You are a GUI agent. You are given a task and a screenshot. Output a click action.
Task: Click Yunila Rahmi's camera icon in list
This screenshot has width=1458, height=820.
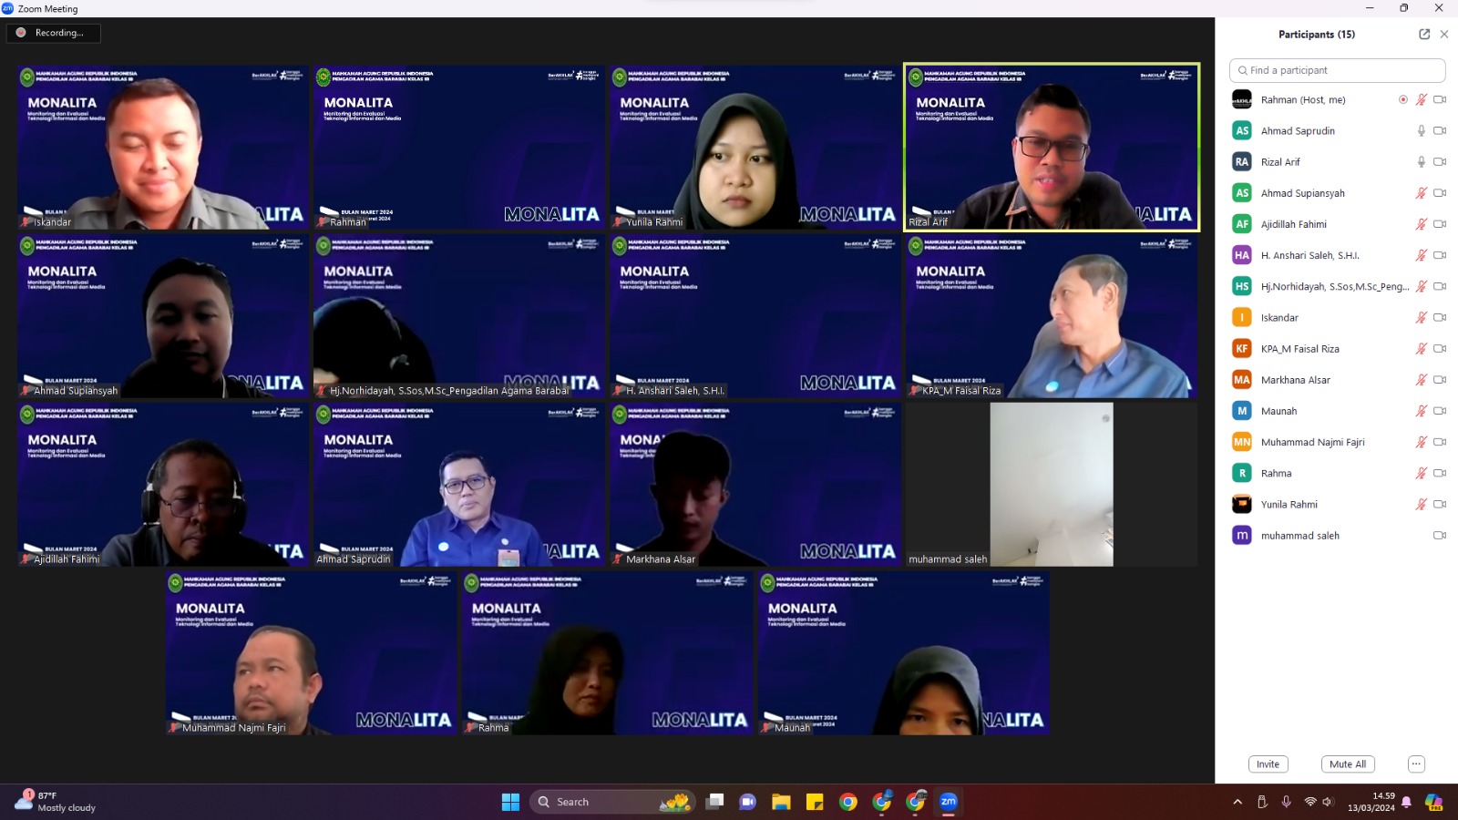coord(1440,505)
